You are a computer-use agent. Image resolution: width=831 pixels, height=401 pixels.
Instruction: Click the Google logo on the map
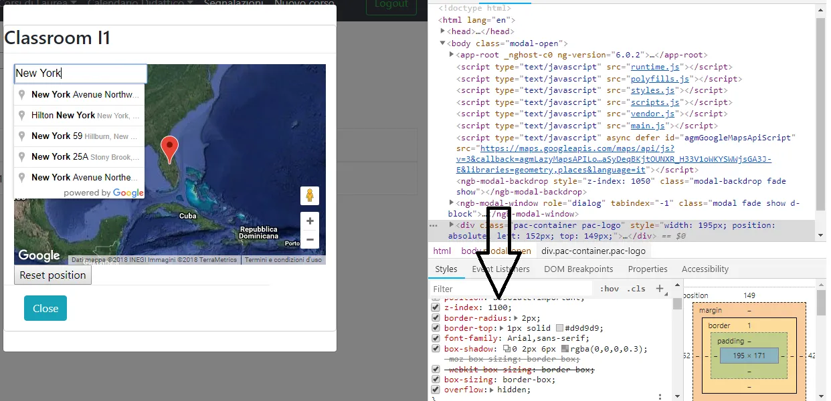pos(39,255)
